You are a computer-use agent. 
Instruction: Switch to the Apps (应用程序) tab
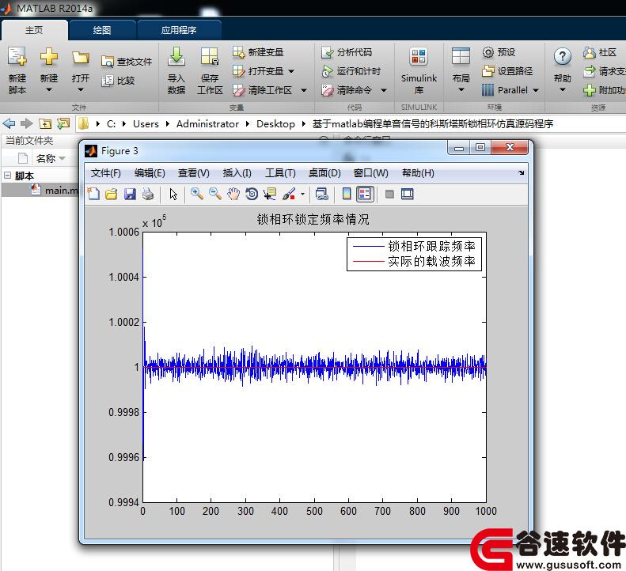click(x=179, y=30)
